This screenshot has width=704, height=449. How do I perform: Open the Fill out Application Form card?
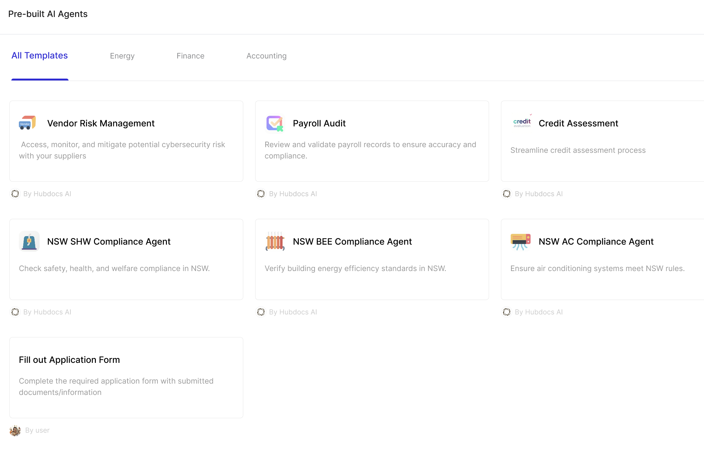pyautogui.click(x=126, y=377)
